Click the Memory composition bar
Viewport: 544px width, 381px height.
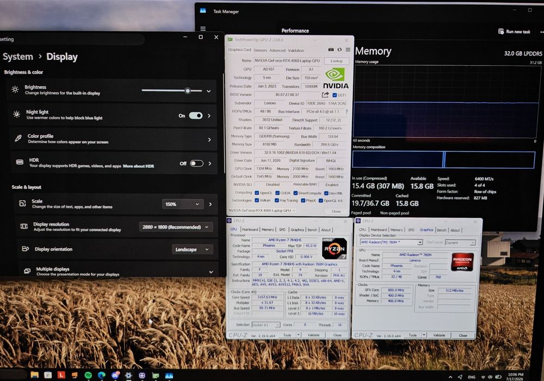(444, 159)
